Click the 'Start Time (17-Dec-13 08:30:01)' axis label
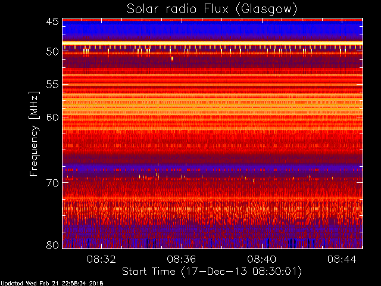Screen dimensions: 381x286 (x=212, y=272)
